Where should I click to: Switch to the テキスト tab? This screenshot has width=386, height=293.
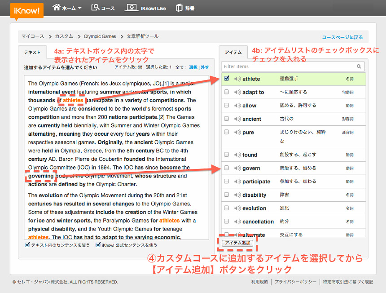pos(32,52)
